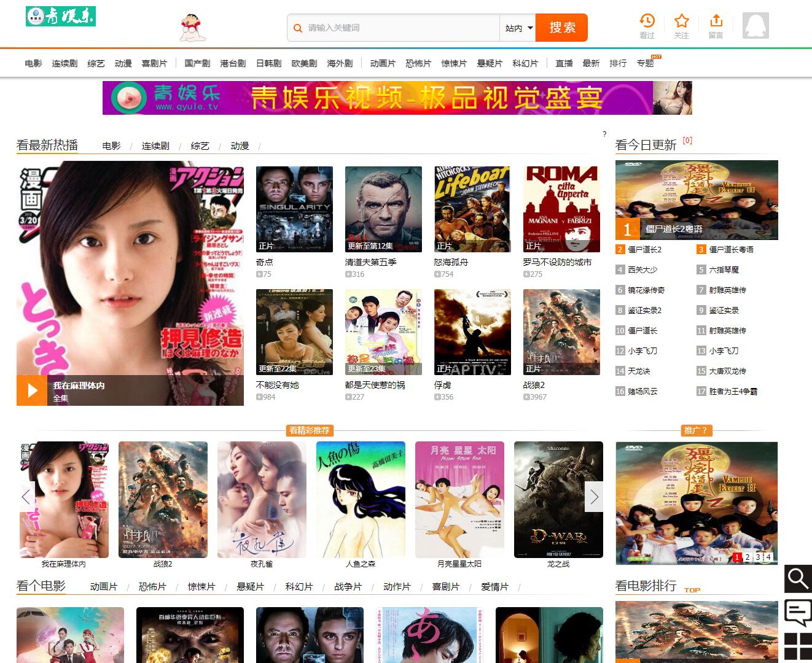This screenshot has width=812, height=663.
Task: Open the 都是天使惹的祸 poster thumbnail
Action: [x=383, y=332]
